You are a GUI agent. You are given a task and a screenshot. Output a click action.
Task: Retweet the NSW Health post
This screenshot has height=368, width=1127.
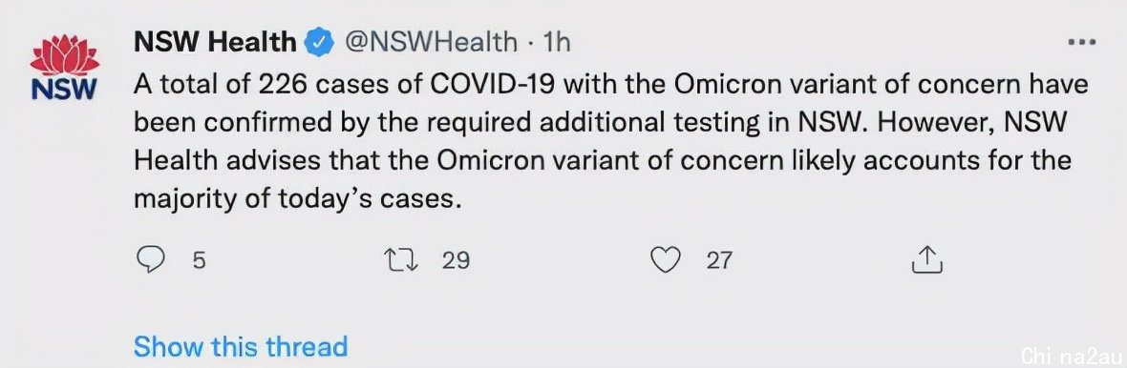pyautogui.click(x=402, y=259)
